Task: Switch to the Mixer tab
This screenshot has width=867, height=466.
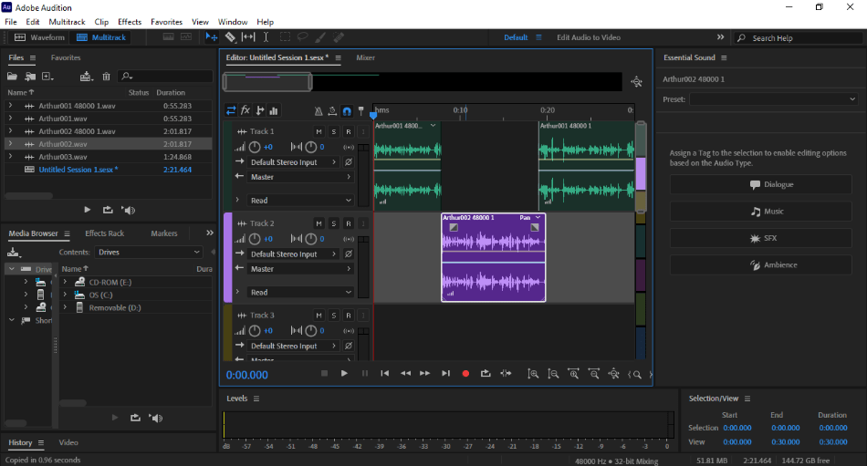Action: (x=365, y=57)
